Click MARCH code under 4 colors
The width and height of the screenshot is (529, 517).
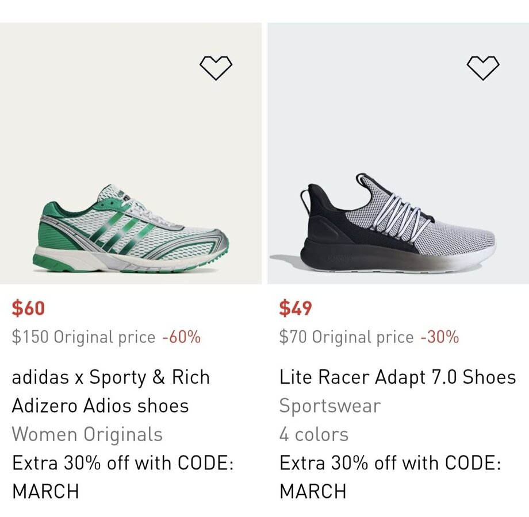coord(313,492)
